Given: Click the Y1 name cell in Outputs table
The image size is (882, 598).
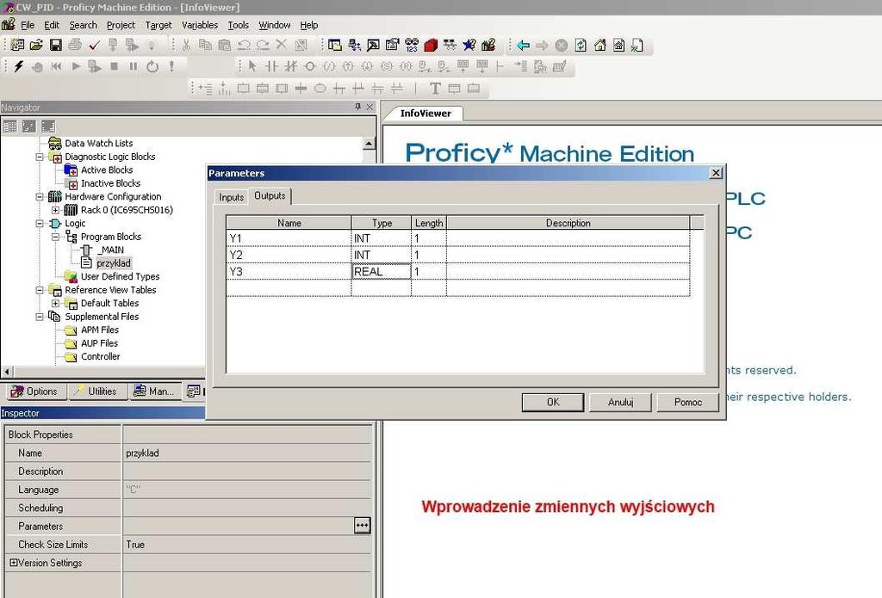Looking at the screenshot, I should 289,238.
